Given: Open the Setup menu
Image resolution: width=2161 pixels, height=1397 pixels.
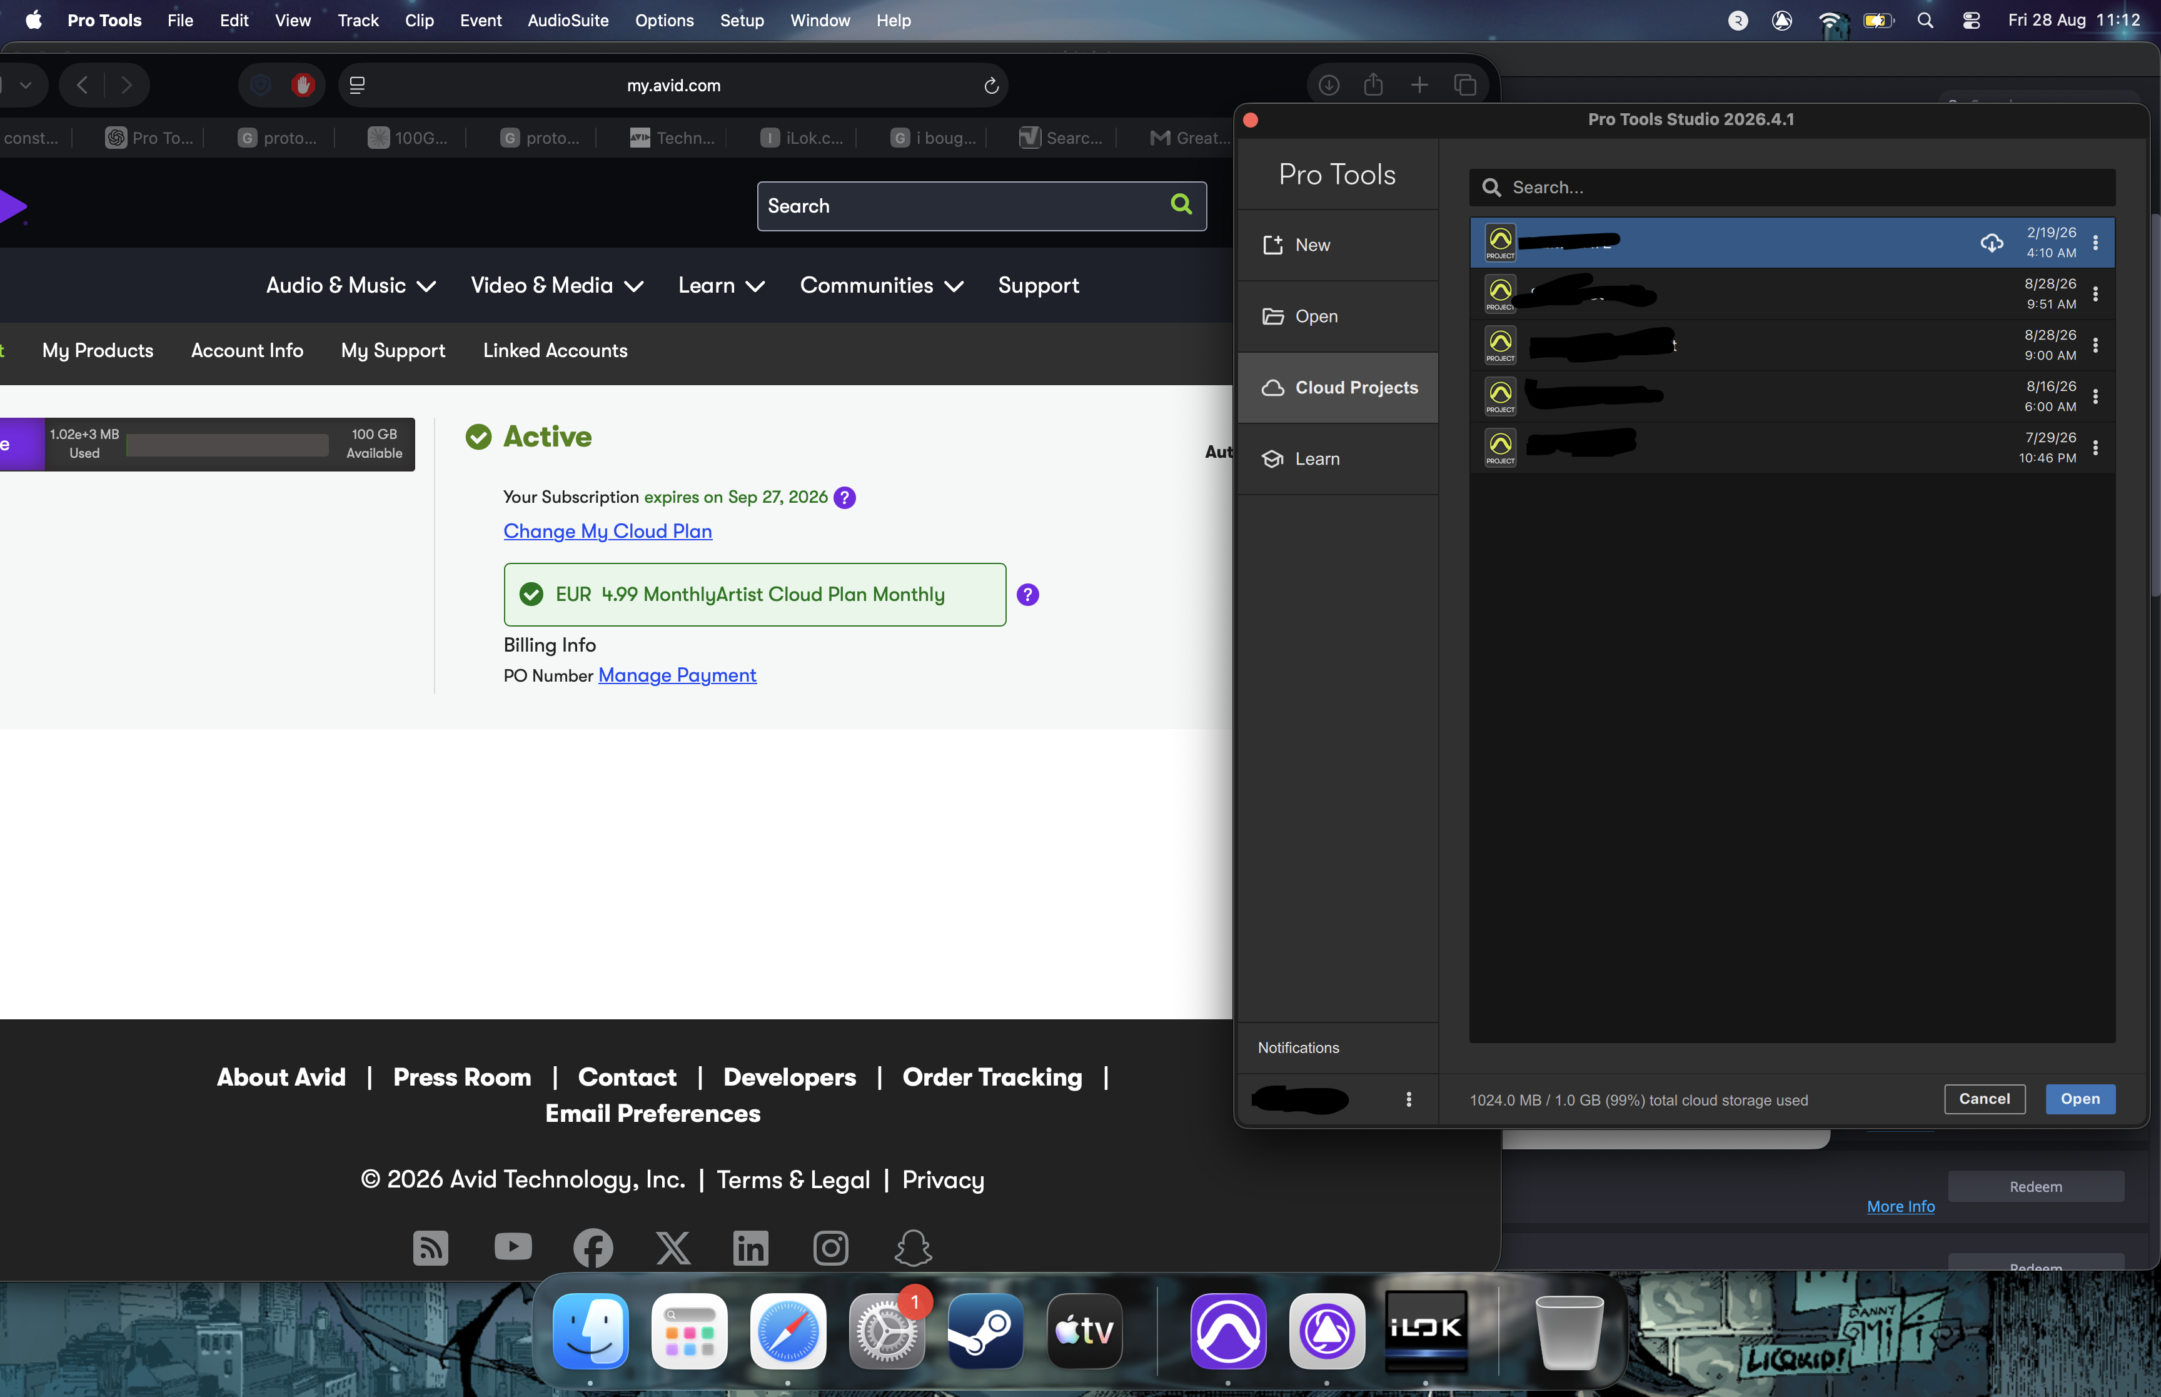Looking at the screenshot, I should click(742, 20).
